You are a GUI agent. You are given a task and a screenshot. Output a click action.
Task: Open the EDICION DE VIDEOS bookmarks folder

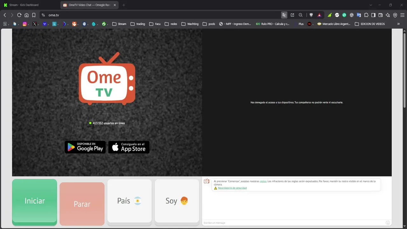pyautogui.click(x=370, y=24)
